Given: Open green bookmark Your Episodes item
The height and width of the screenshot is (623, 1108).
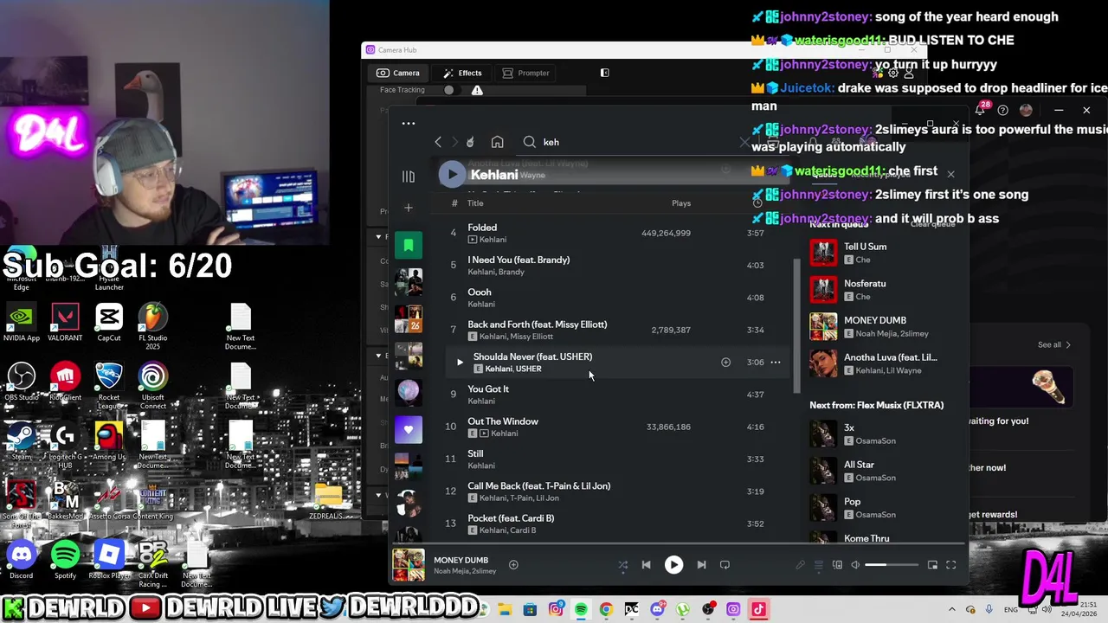Looking at the screenshot, I should pyautogui.click(x=409, y=246).
